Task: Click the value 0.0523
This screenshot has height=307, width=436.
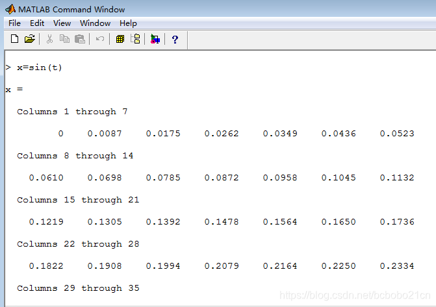Action: click(397, 134)
